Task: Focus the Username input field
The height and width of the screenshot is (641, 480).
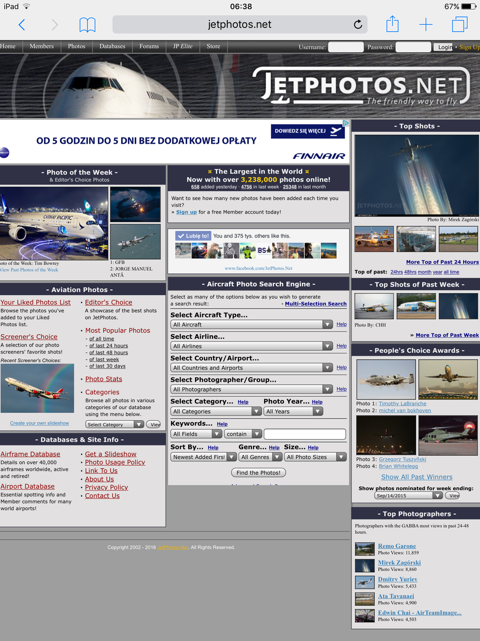Action: click(x=346, y=47)
